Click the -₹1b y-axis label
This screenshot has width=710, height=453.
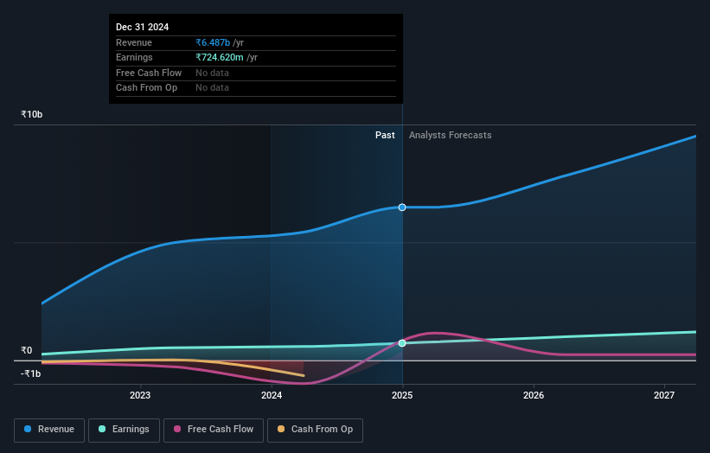click(31, 373)
